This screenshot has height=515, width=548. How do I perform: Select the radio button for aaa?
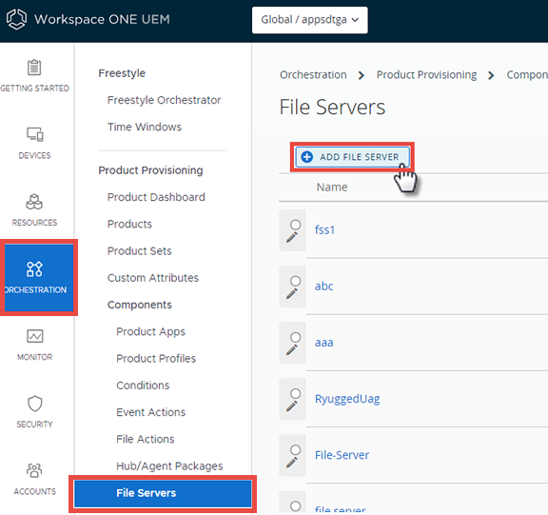296,337
